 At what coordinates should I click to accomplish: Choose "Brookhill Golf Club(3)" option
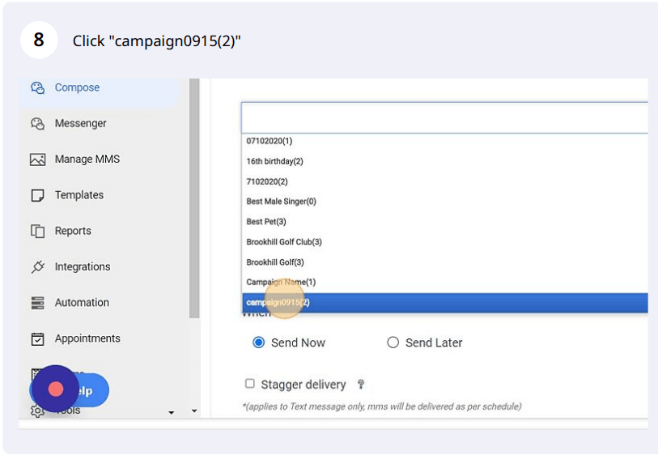point(284,242)
